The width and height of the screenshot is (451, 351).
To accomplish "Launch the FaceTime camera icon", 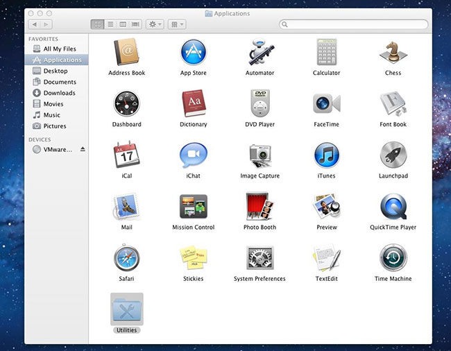I will (327, 103).
